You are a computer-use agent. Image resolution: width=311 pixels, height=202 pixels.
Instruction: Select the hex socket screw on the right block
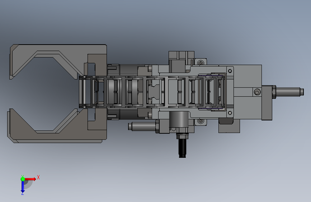[257, 92]
